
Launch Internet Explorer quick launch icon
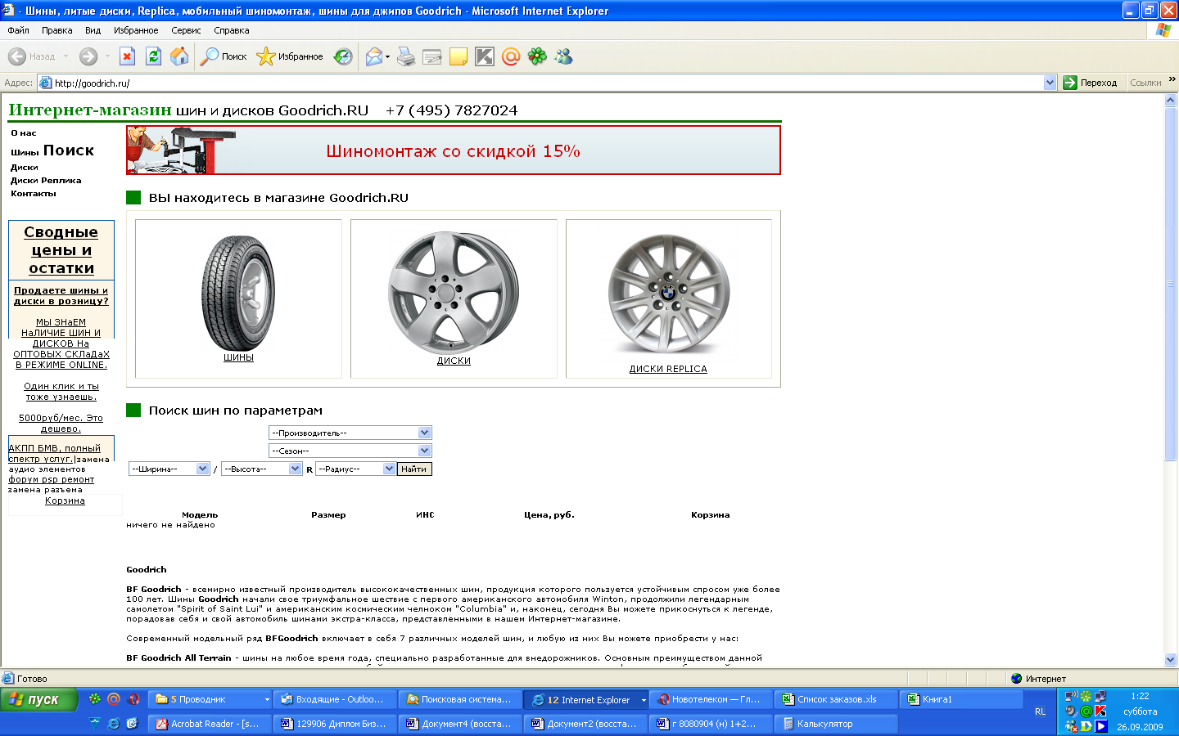coord(114,724)
